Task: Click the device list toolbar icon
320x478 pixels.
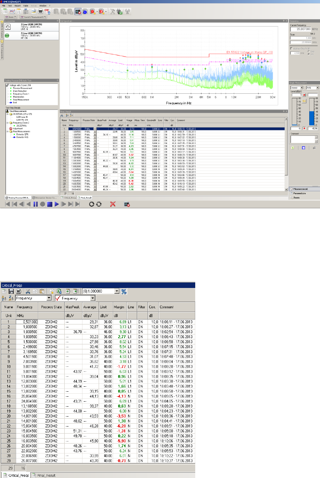Action: [26, 12]
